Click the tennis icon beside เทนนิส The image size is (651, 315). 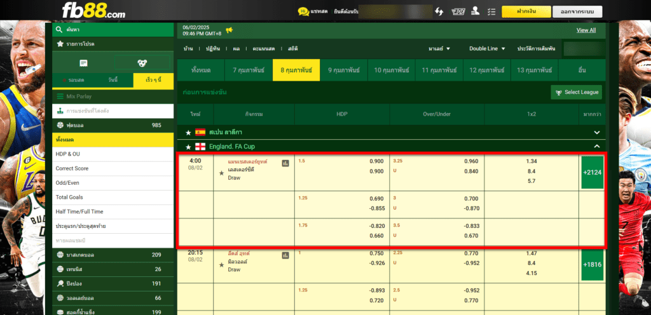click(x=60, y=269)
